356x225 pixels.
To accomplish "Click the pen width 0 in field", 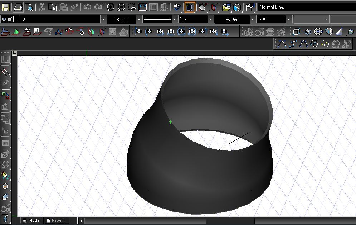I will click(192, 19).
